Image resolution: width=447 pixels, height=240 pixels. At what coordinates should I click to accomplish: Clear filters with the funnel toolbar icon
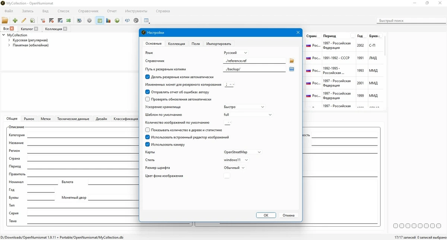(x=43, y=20)
